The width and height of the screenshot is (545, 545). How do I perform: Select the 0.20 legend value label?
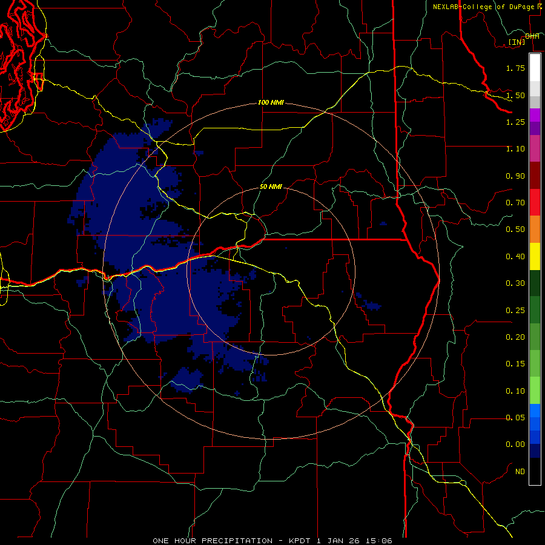click(x=515, y=337)
